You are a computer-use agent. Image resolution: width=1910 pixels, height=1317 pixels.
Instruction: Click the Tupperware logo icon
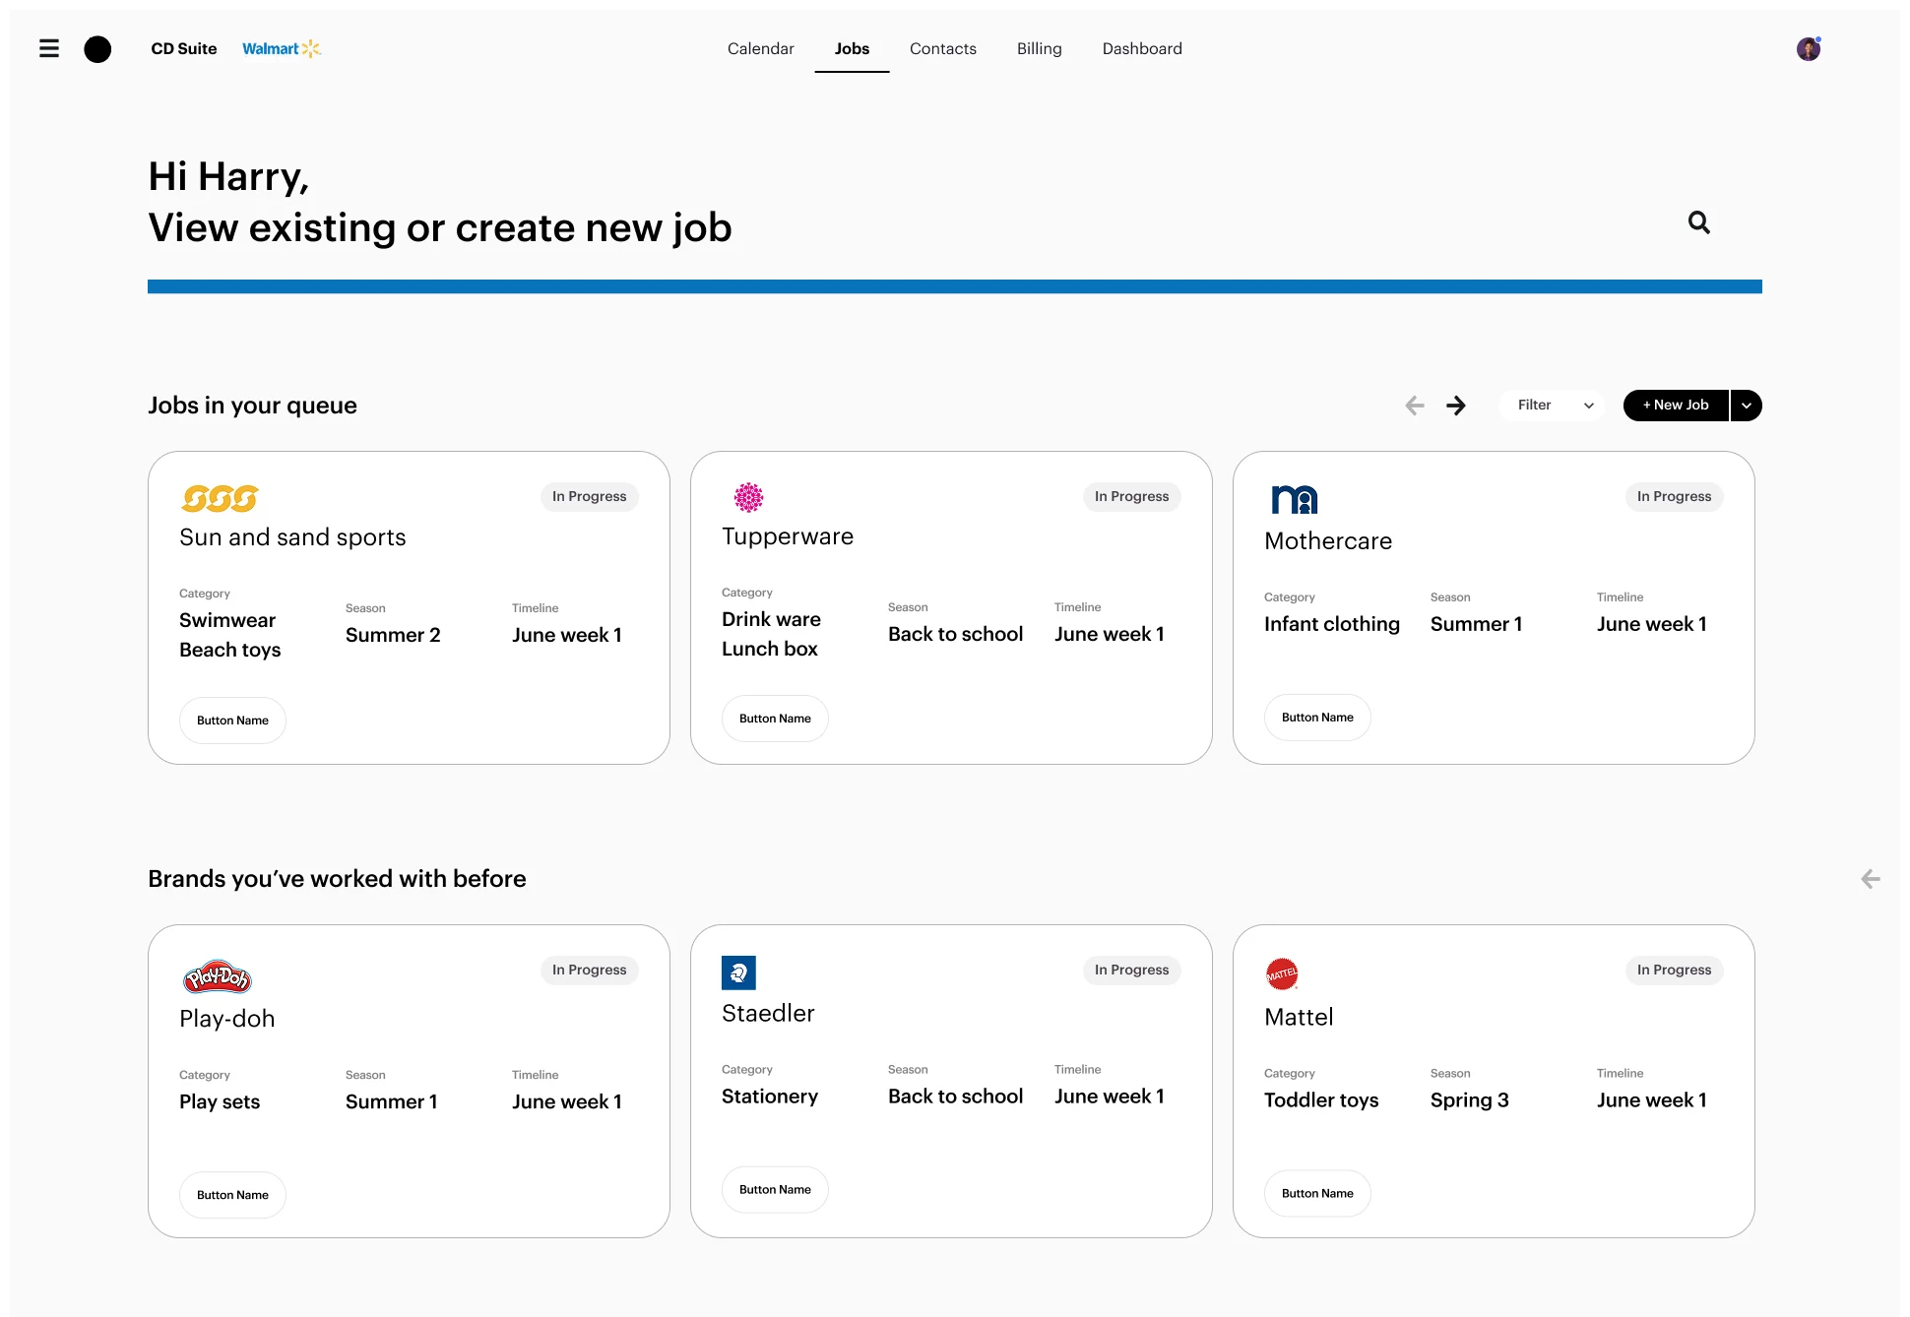pyautogui.click(x=749, y=497)
